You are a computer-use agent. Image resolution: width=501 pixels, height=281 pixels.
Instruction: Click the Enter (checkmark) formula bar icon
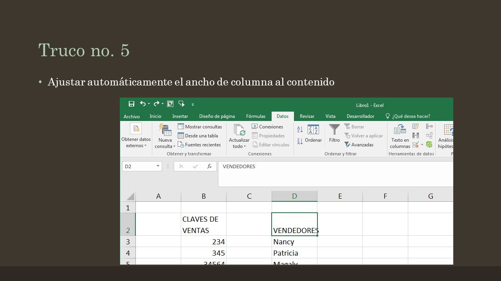pyautogui.click(x=195, y=166)
